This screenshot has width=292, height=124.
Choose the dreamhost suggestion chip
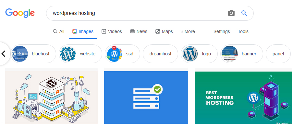pyautogui.click(x=160, y=54)
